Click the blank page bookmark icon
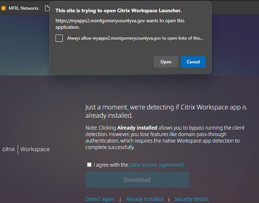Screen dimensions: 259x203 47,8
